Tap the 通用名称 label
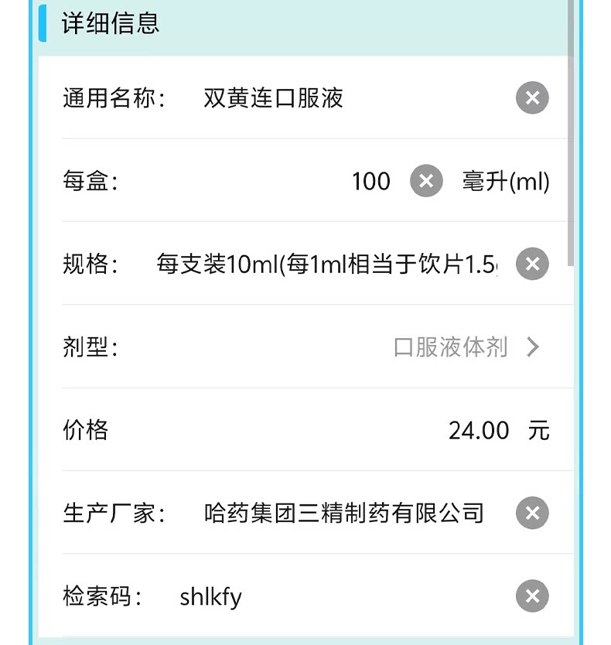The height and width of the screenshot is (645, 611). (x=114, y=98)
